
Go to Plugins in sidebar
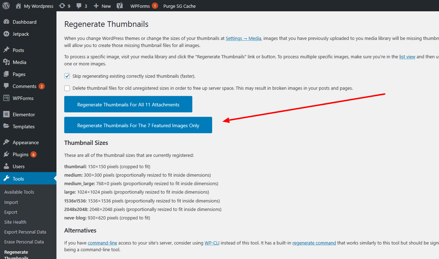(20, 154)
